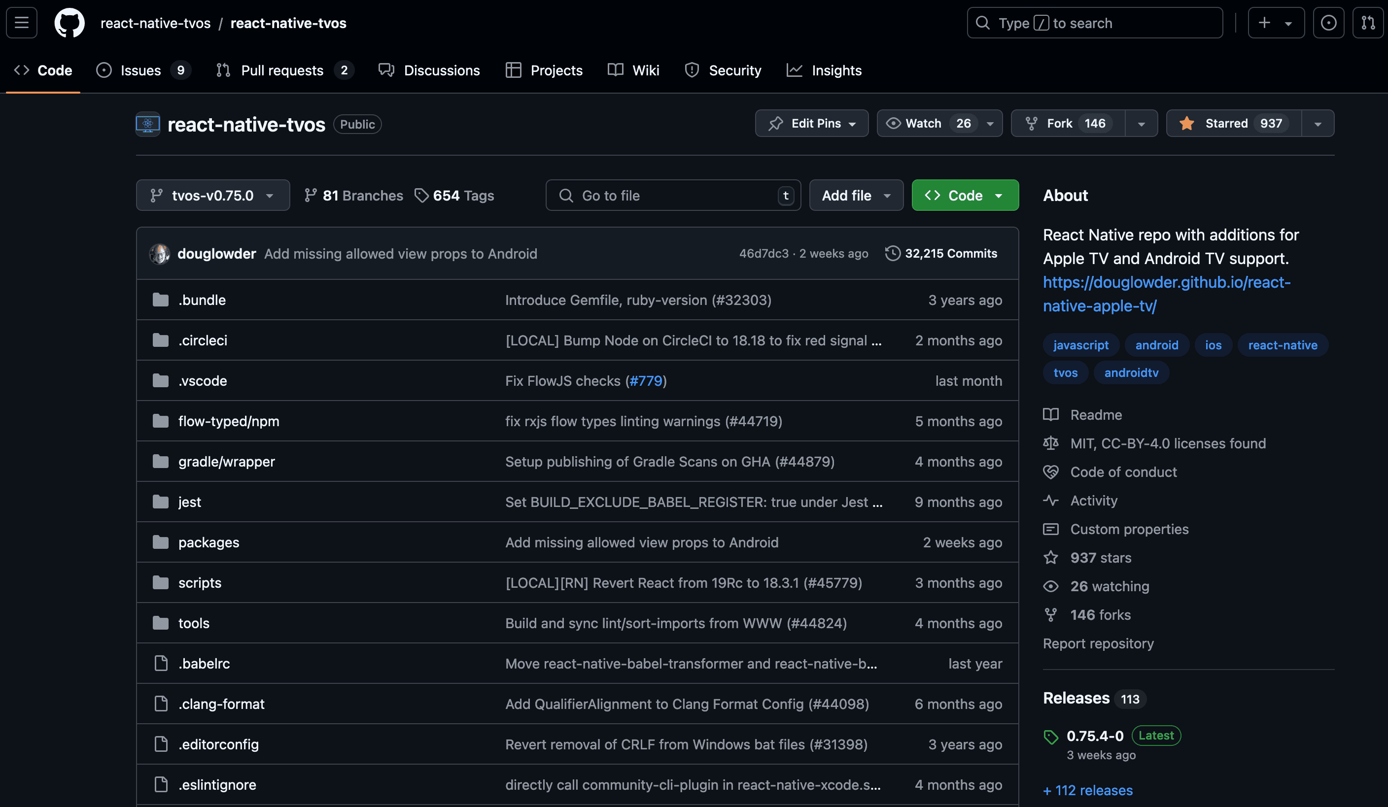Open the .clang-format file
The height and width of the screenshot is (807, 1388).
point(221,703)
